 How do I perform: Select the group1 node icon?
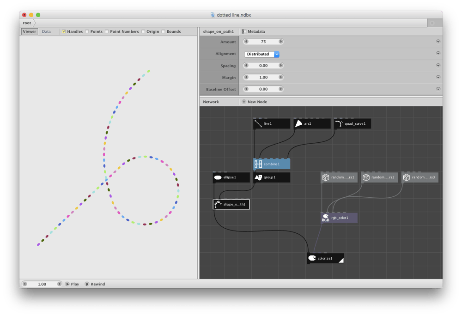pyautogui.click(x=258, y=177)
